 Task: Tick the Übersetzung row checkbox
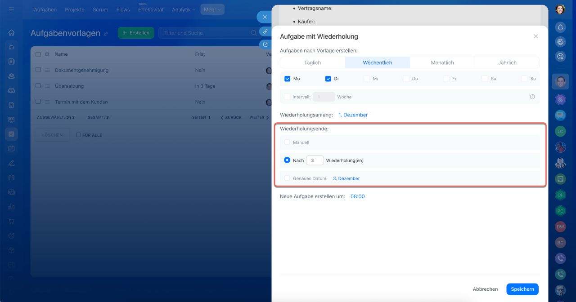point(38,86)
